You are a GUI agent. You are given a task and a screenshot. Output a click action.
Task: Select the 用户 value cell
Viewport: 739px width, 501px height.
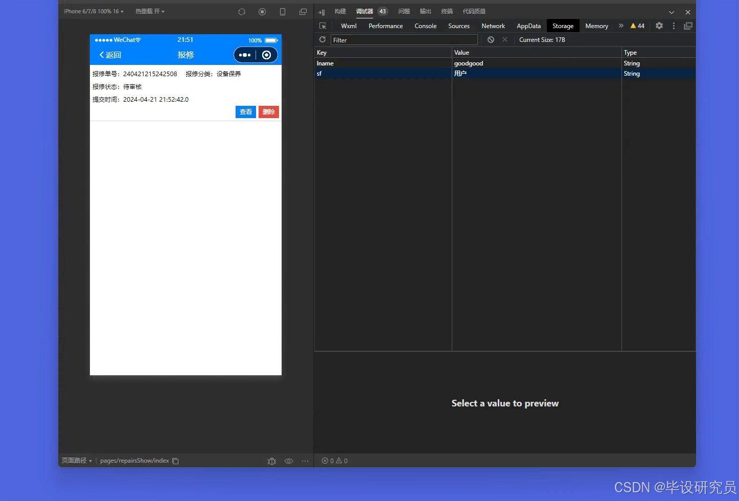click(x=537, y=74)
